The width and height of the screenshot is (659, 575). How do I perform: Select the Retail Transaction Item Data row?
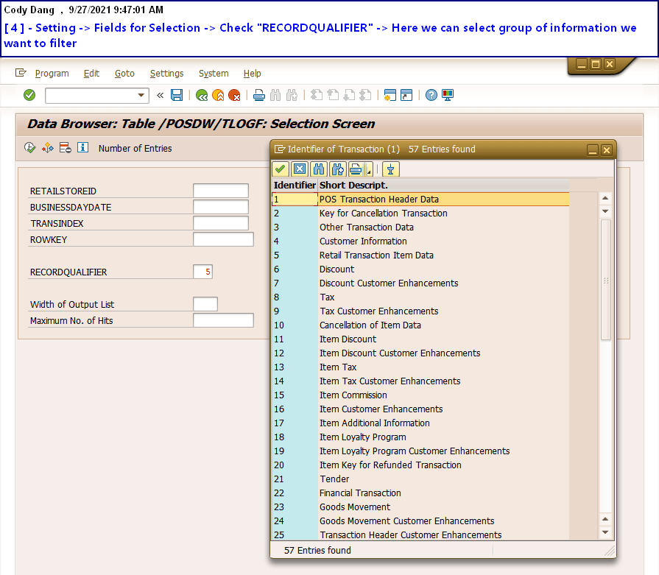[376, 255]
